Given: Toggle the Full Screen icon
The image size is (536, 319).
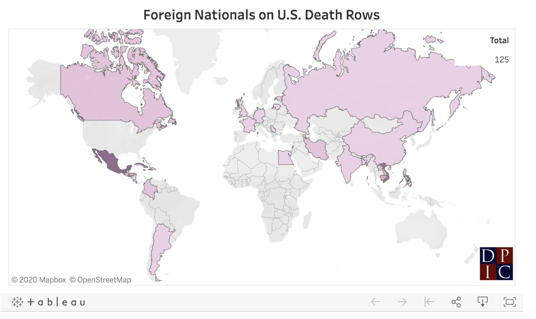Looking at the screenshot, I should click(x=510, y=302).
